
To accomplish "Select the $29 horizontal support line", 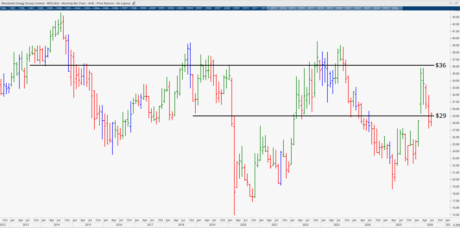I will [313, 116].
